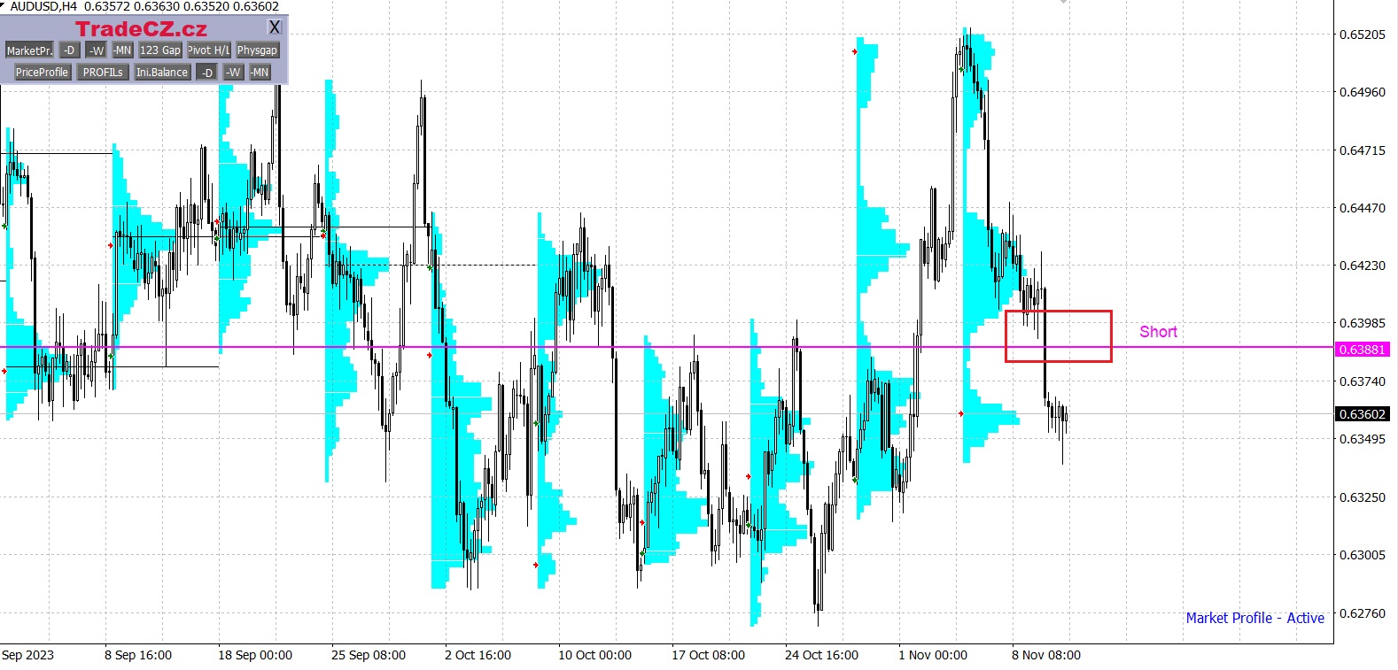Open the PROFILs button
Image resolution: width=1398 pixels, height=670 pixels.
103,73
